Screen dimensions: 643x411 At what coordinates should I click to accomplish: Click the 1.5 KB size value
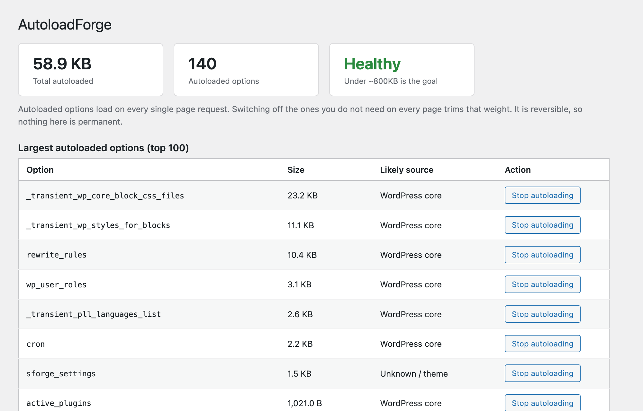point(299,373)
